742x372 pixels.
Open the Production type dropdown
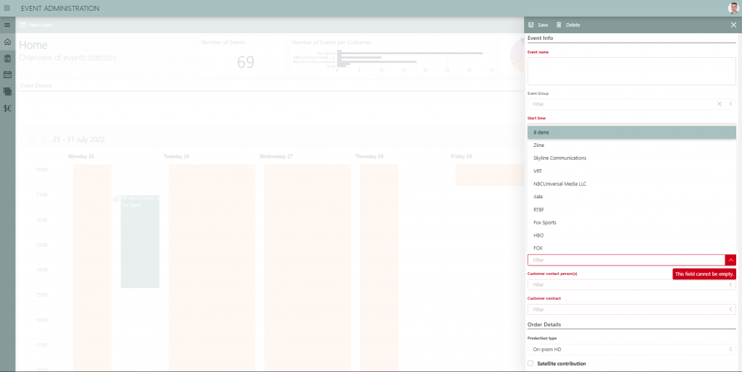pos(730,350)
